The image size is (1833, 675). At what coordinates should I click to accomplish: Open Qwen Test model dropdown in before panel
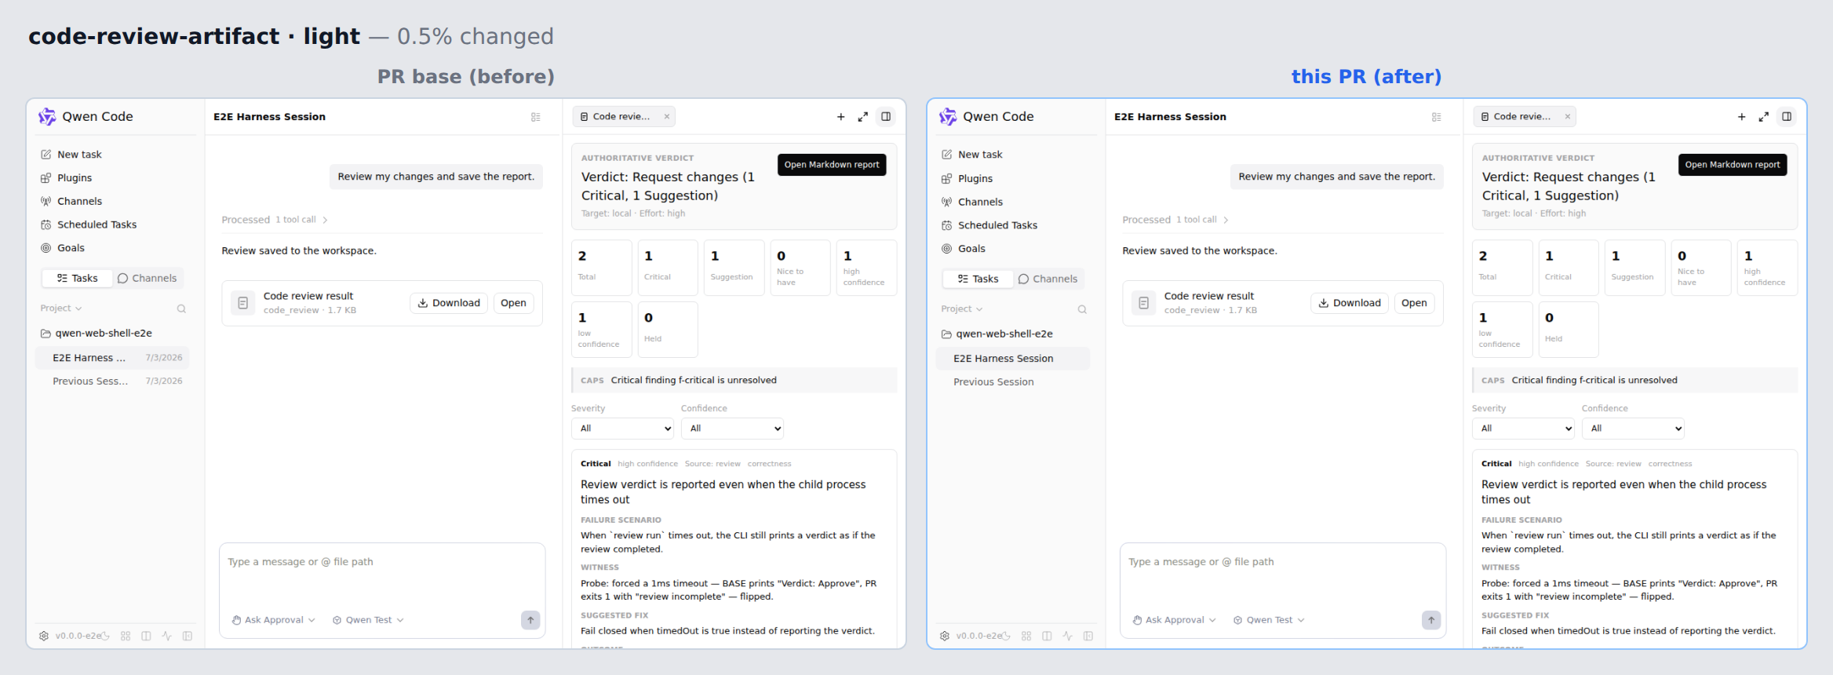click(x=369, y=620)
